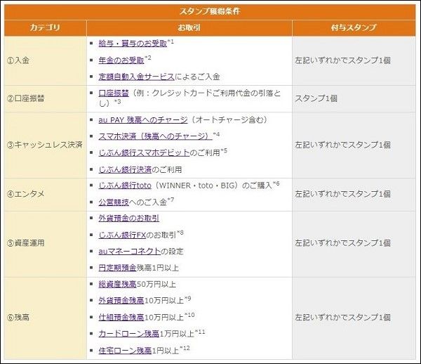Click 左記いずれかでスタンプ1個 in the キャッシュレス決済 row

(x=342, y=145)
